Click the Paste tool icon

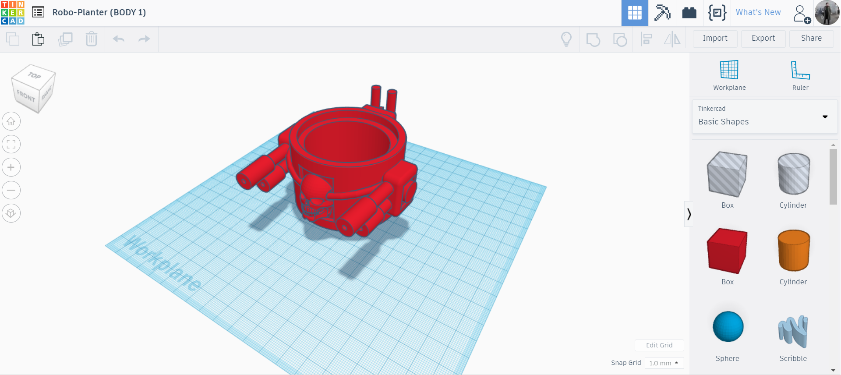(39, 39)
